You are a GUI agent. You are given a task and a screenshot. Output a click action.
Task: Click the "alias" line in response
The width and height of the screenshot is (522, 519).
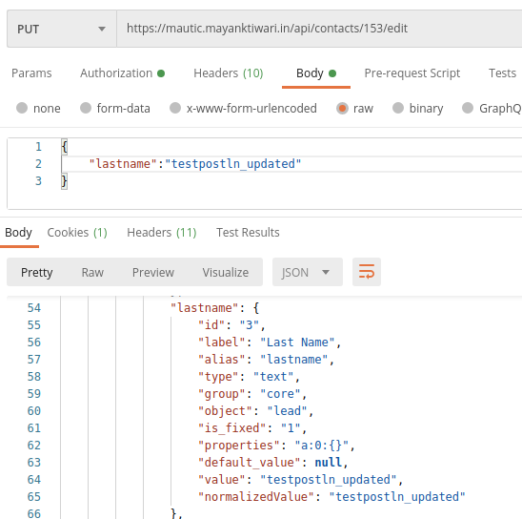(266, 360)
